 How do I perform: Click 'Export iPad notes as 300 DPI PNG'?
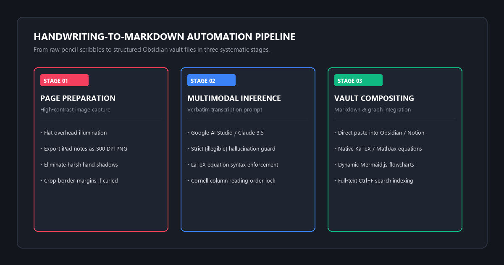pyautogui.click(x=84, y=149)
